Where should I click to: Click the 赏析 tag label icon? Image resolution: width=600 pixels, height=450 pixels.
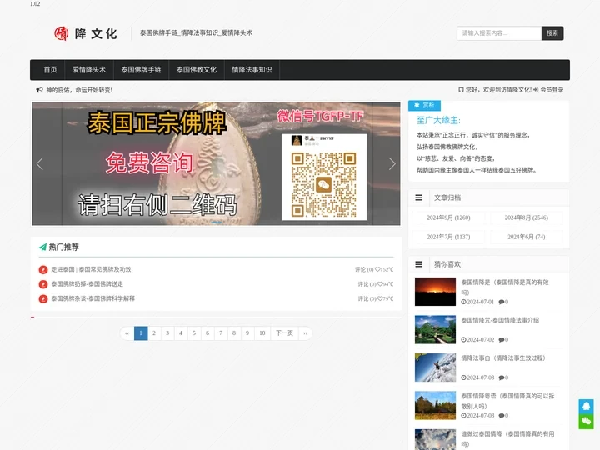click(x=417, y=105)
